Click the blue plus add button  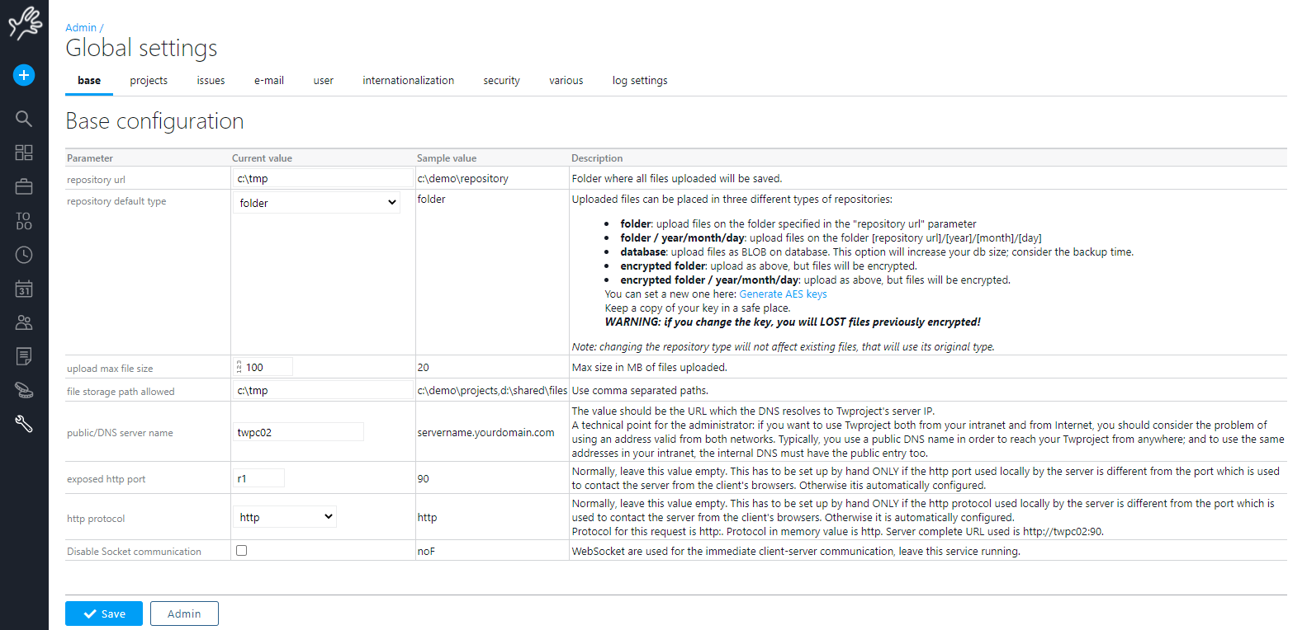point(24,75)
